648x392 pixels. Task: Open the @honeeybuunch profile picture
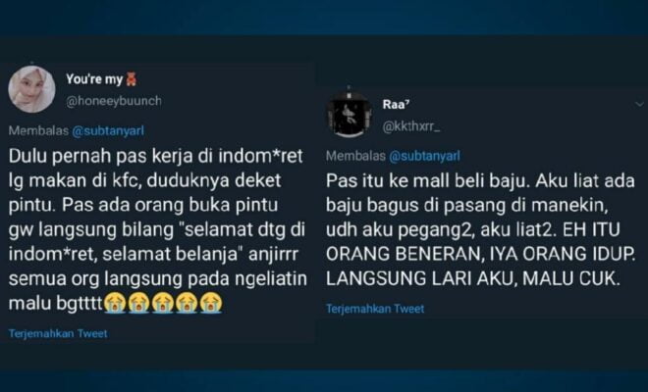tap(31, 89)
